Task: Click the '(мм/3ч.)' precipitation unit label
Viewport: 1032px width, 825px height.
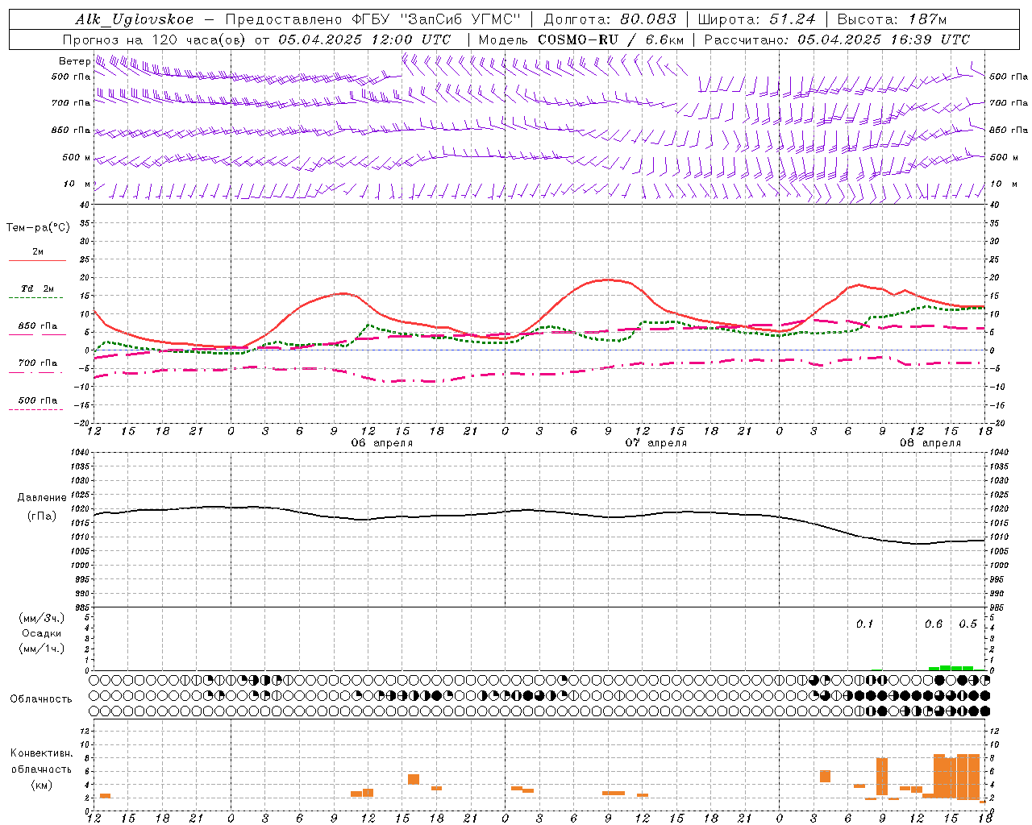Action: click(x=42, y=618)
